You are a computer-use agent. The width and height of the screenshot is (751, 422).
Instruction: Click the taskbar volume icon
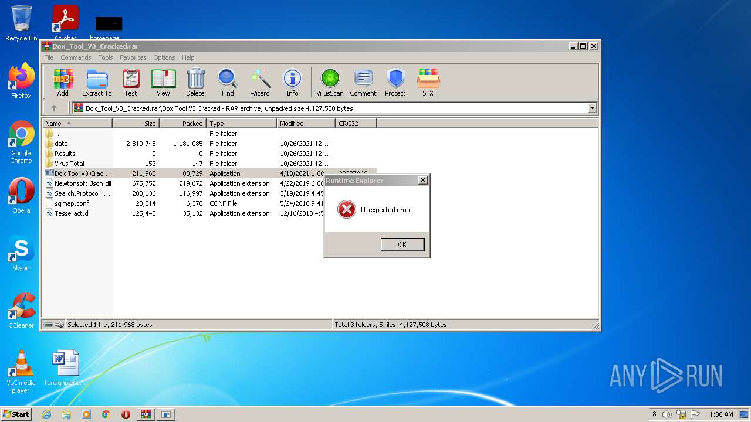pos(667,414)
